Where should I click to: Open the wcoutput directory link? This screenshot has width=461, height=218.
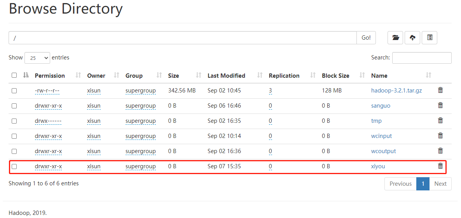pos(383,151)
